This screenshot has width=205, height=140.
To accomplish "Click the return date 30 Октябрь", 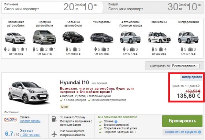I will tap(179, 7).
